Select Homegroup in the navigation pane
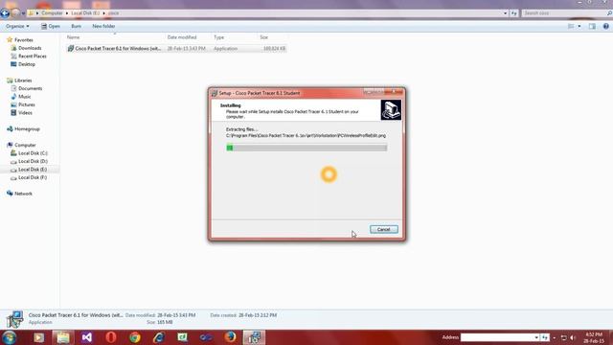This screenshot has width=613, height=345. pos(27,128)
